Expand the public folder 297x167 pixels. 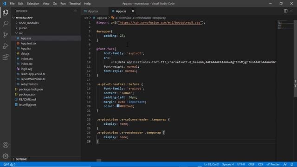pos(23,28)
